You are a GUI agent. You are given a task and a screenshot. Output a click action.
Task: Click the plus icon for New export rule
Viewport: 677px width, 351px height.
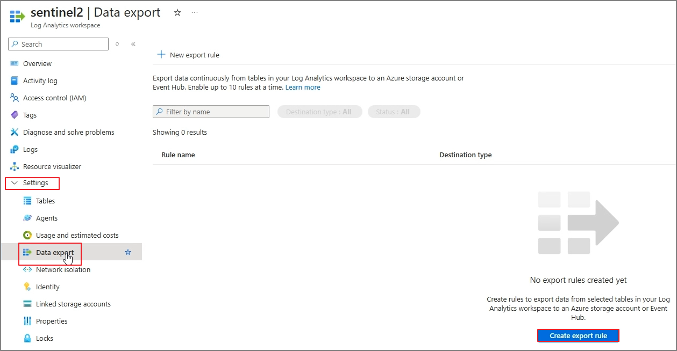[x=161, y=54]
